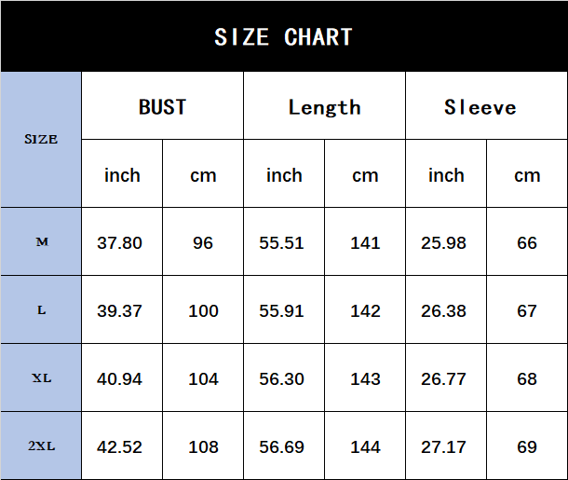568x480 pixels.
Task: Click the inch subheader under BUST
Action: click(x=122, y=174)
